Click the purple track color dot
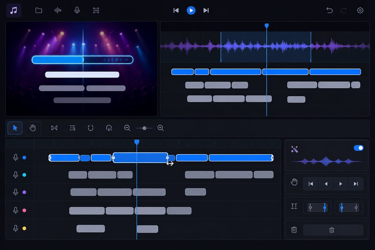Image resolution: width=375 pixels, height=250 pixels. coord(24,192)
